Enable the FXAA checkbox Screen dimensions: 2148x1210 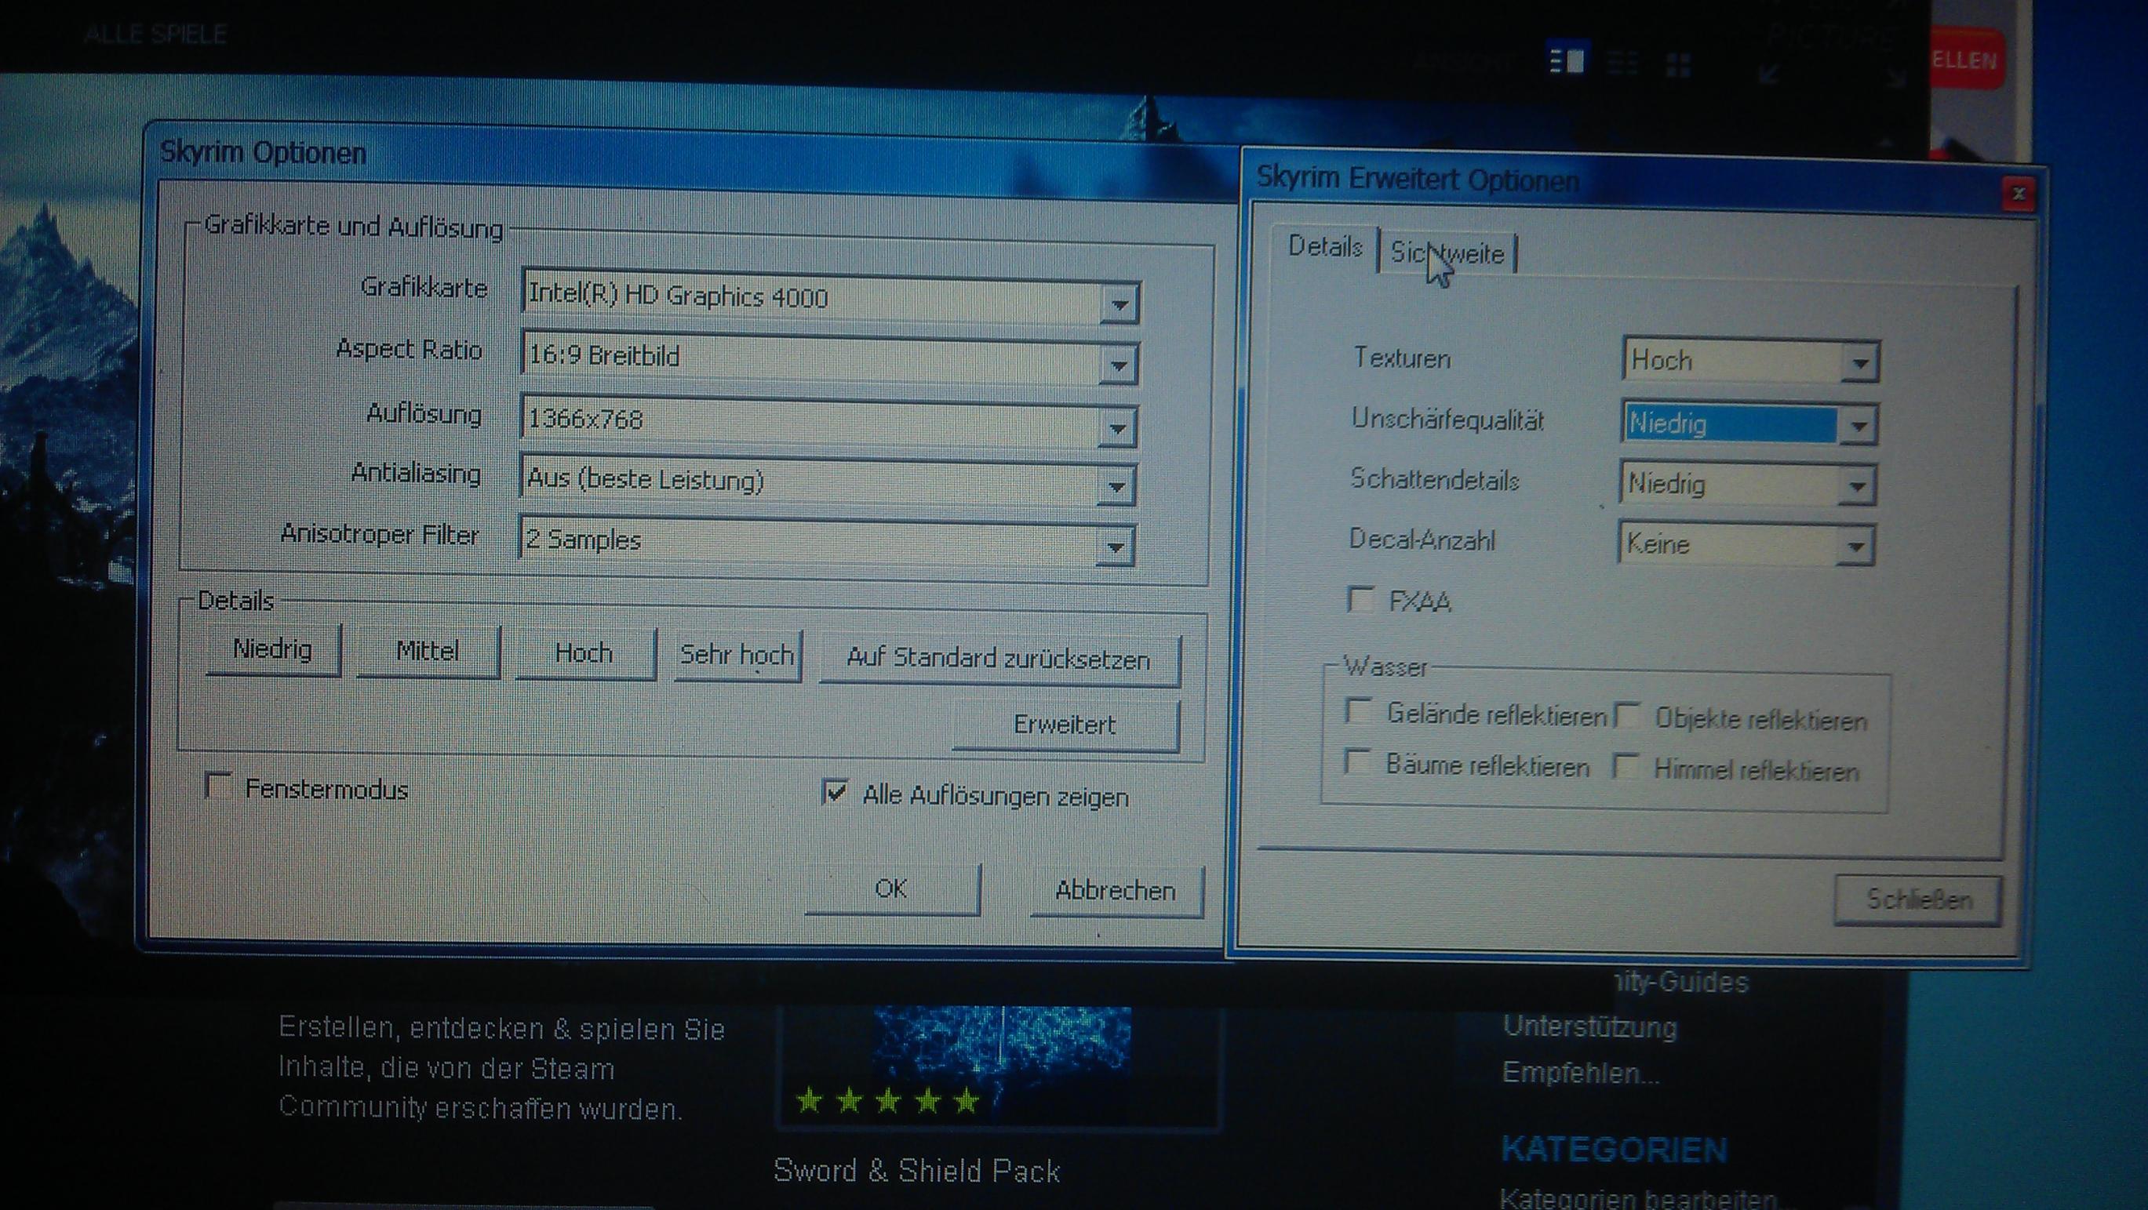1361,599
